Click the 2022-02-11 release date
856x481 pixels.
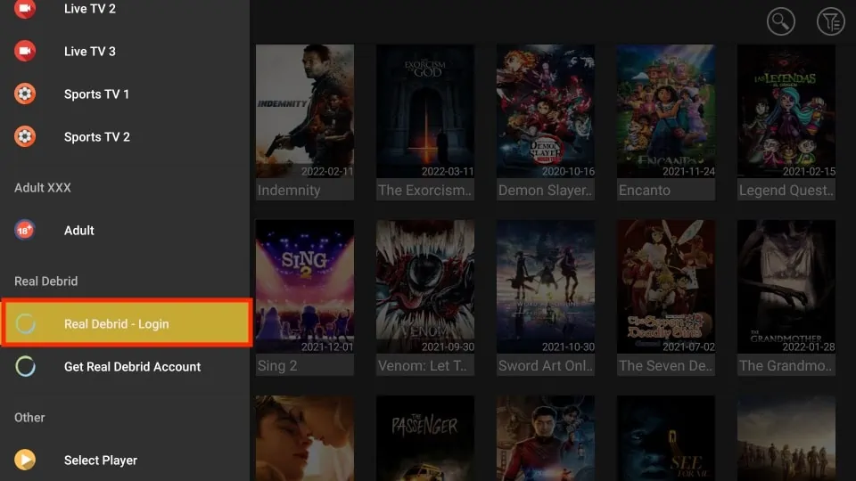click(x=327, y=171)
